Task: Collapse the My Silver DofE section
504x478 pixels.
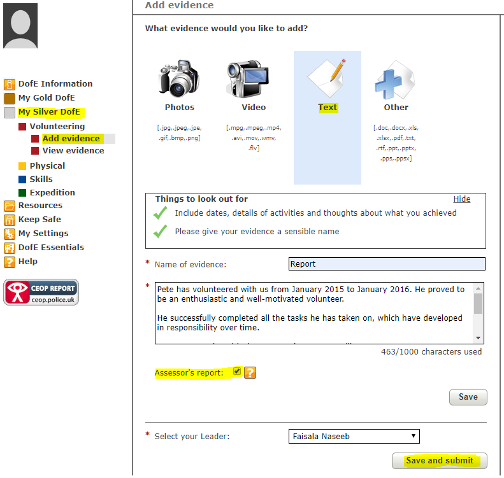Action: 49,112
